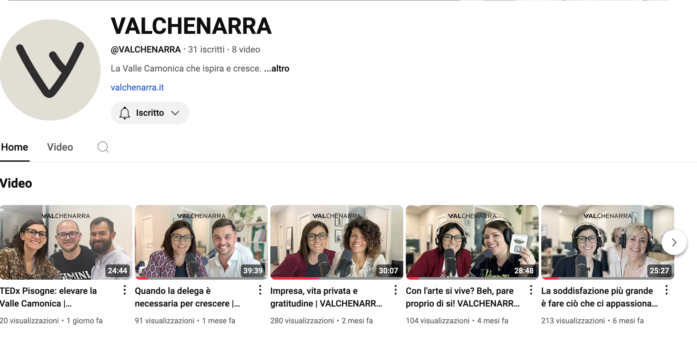
Task: Open options menu for Impresa, vita privata video
Action: coord(396,290)
